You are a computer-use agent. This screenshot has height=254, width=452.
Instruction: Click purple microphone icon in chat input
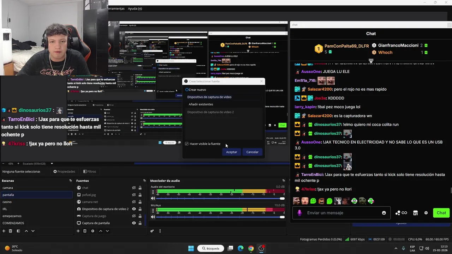click(299, 213)
